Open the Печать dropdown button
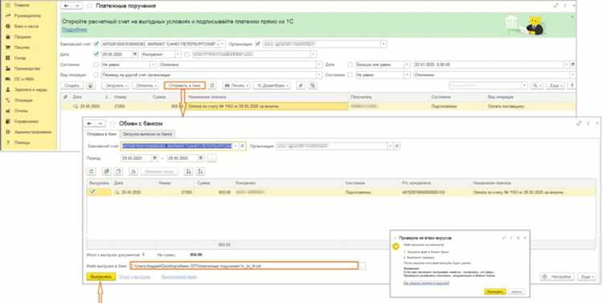 coord(236,85)
